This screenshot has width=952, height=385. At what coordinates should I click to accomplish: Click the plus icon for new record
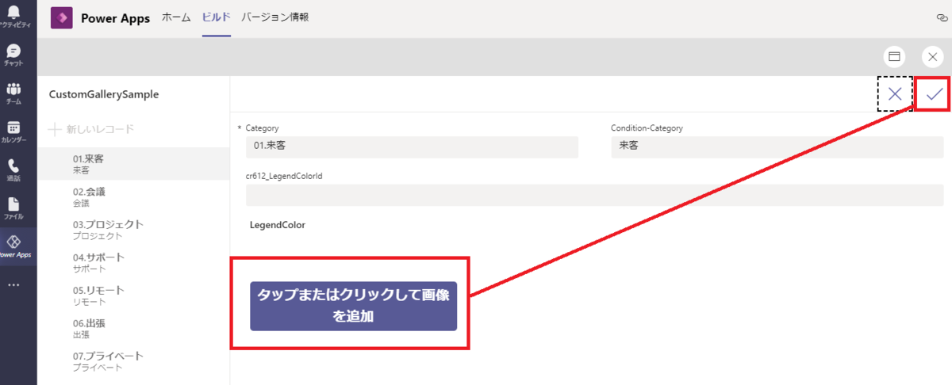[x=55, y=129]
